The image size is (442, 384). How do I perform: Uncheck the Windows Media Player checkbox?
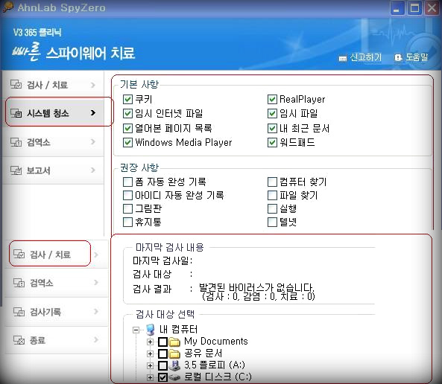pos(127,142)
